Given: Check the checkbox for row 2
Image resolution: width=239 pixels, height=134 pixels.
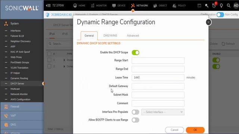Looking at the screenshot, I should (x=49, y=66).
